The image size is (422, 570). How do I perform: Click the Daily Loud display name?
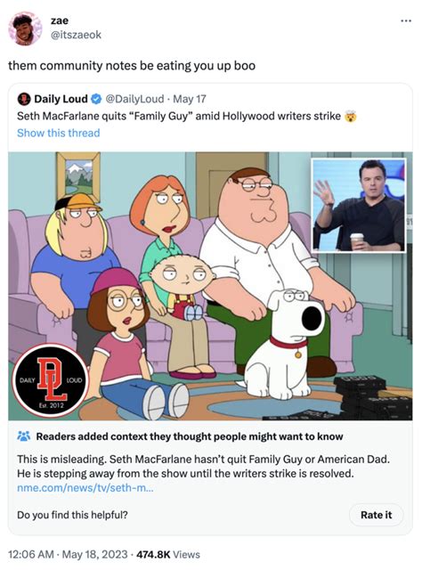coord(61,99)
